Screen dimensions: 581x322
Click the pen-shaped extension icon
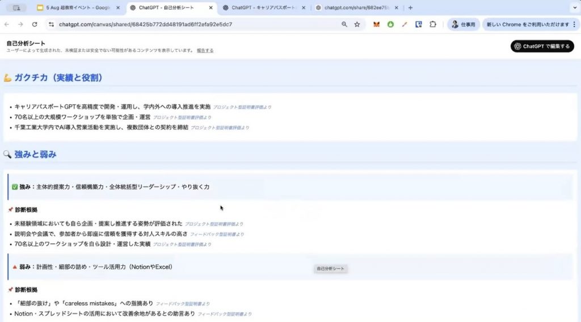(x=405, y=24)
